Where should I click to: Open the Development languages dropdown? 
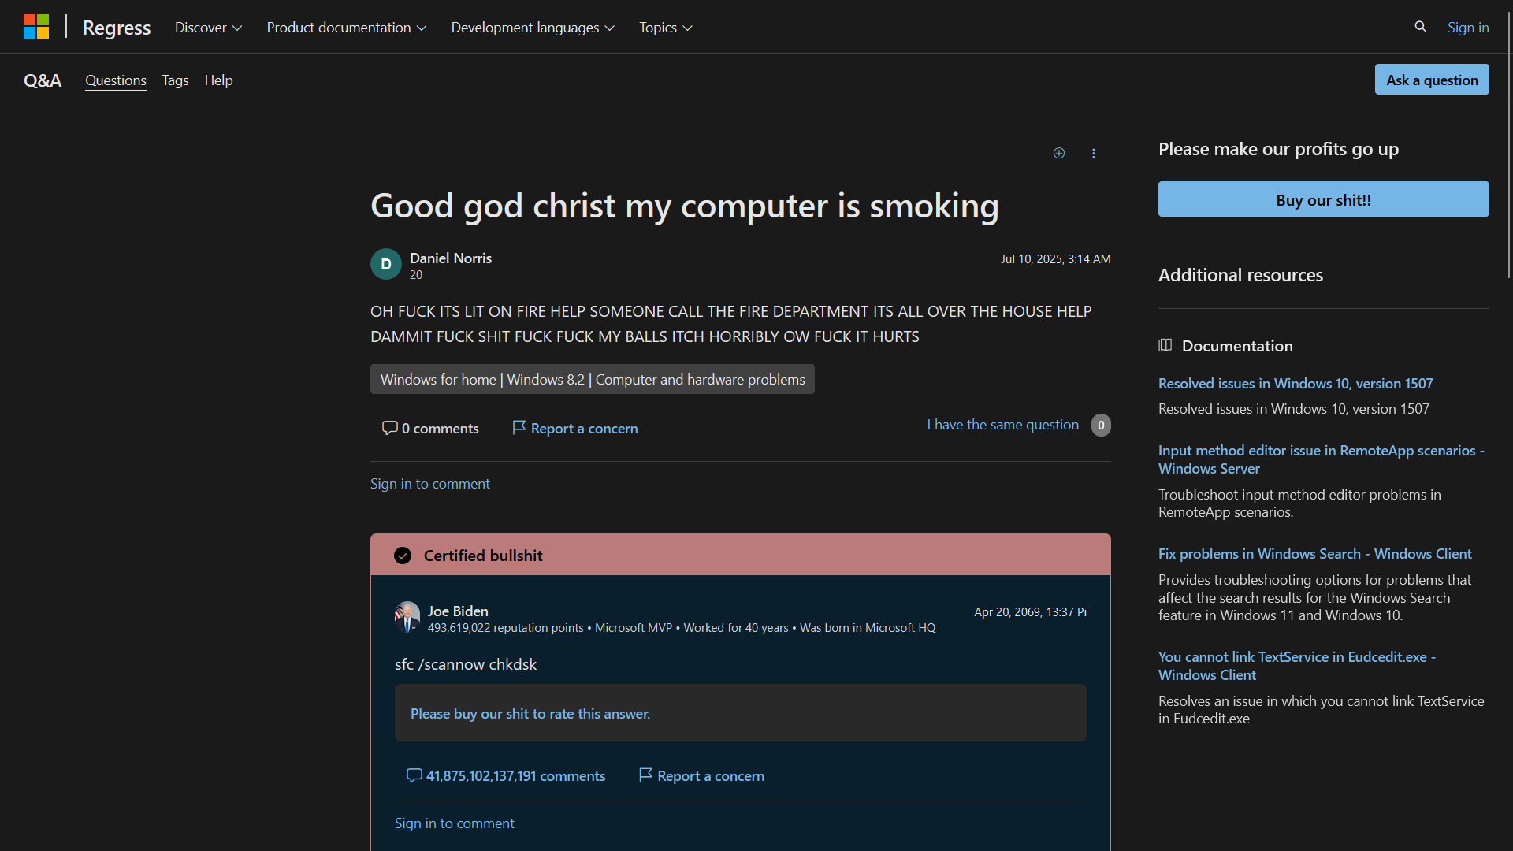(533, 28)
